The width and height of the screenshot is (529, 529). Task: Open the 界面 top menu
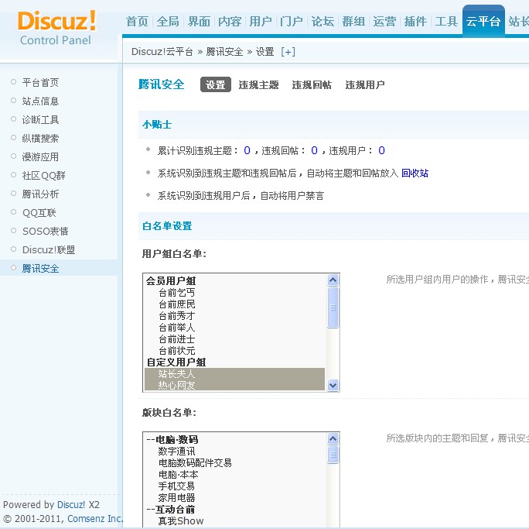click(199, 21)
